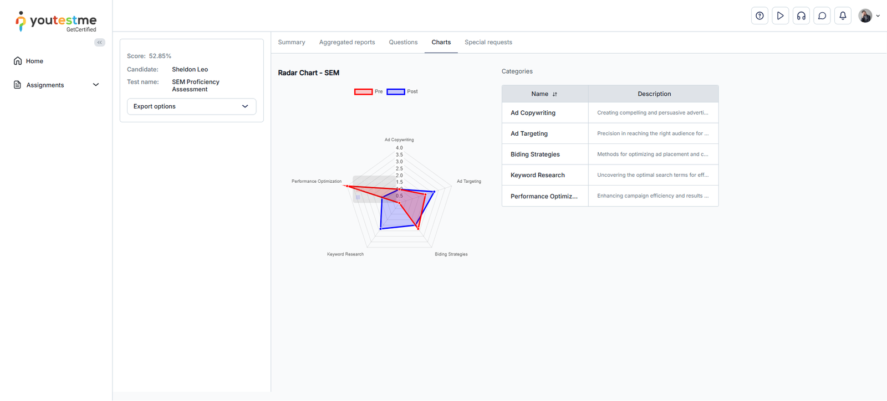887x401 pixels.
Task: Open the user profile avatar menu
Action: [868, 16]
